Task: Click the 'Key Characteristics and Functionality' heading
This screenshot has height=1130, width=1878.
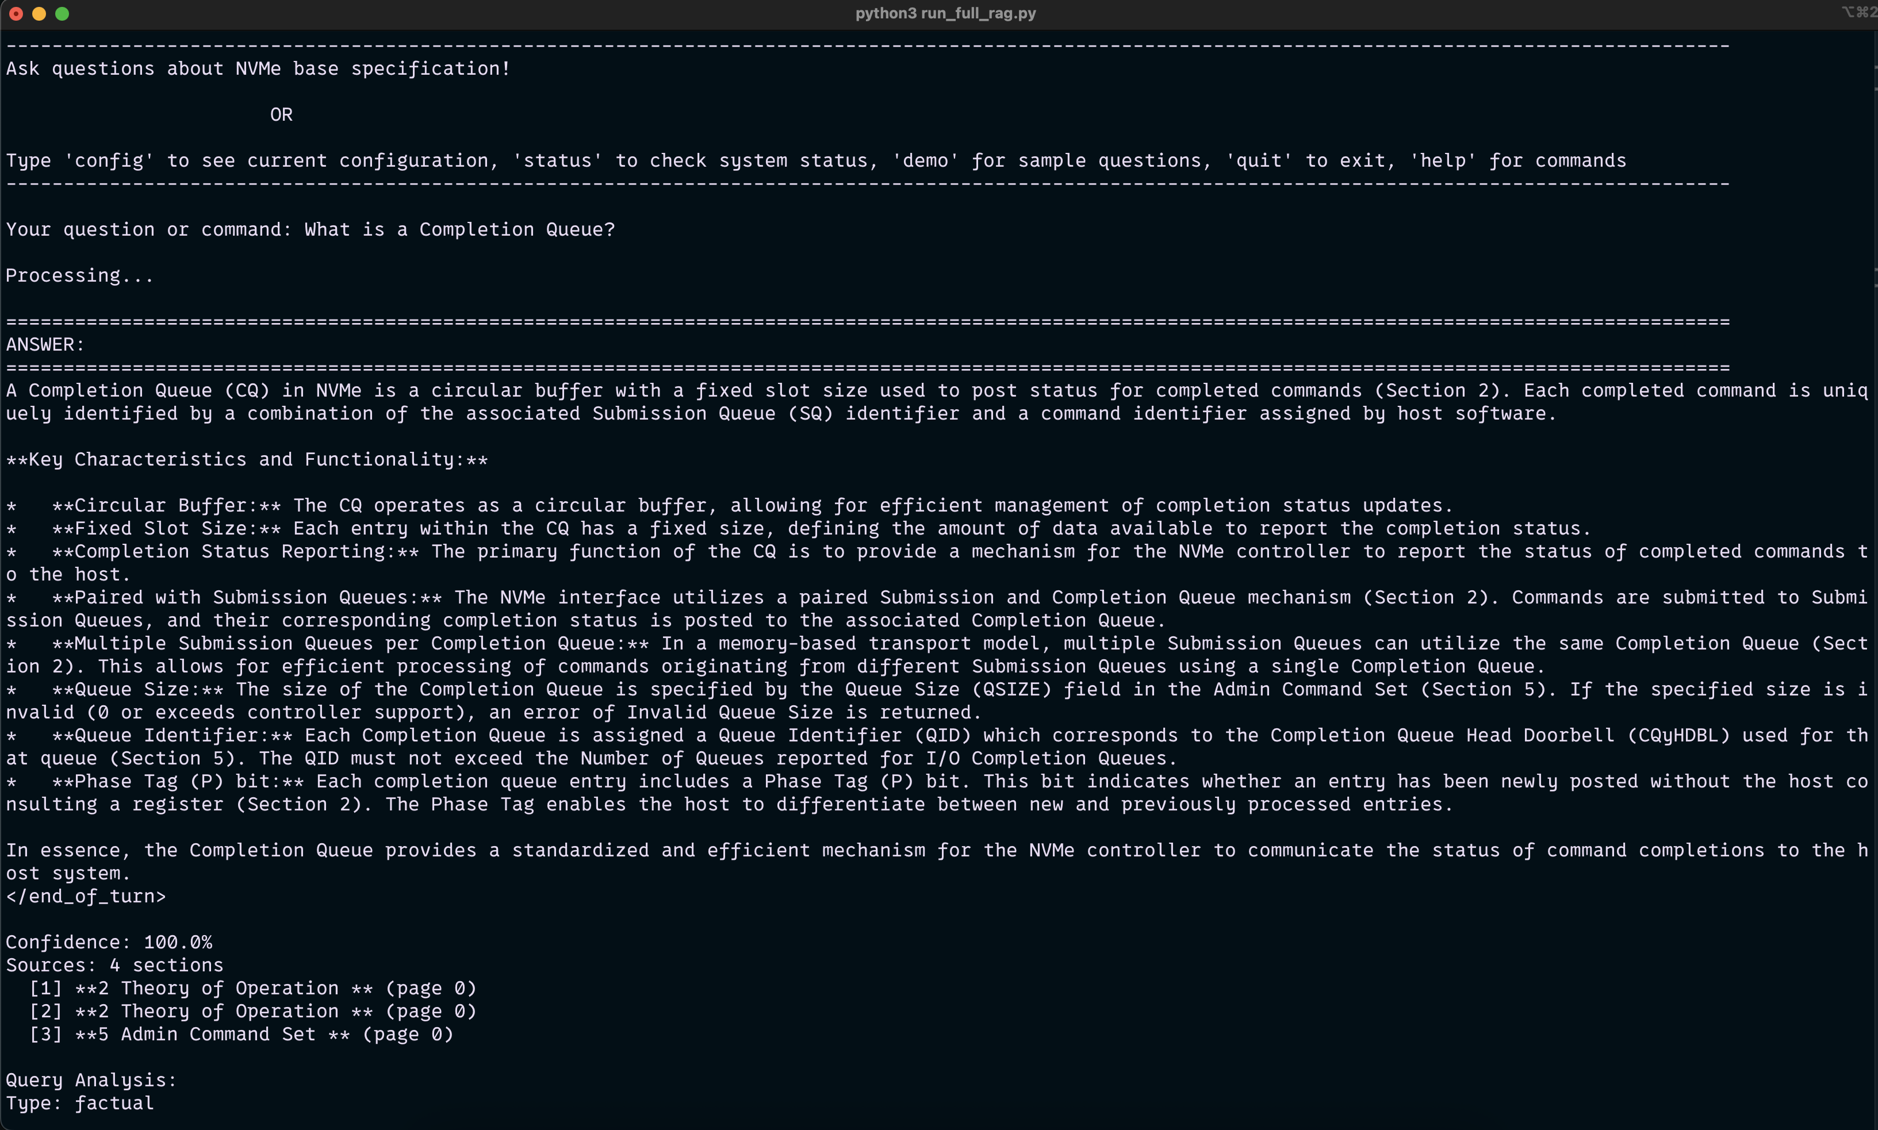Action: (247, 459)
